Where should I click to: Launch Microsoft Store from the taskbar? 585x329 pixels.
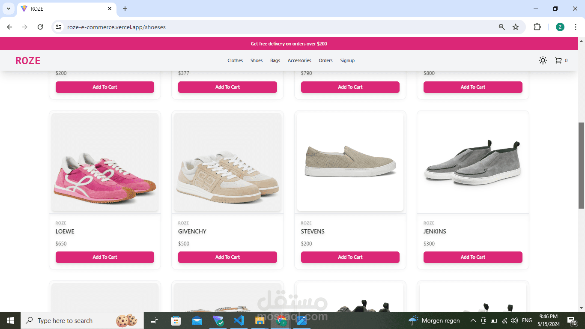click(176, 320)
